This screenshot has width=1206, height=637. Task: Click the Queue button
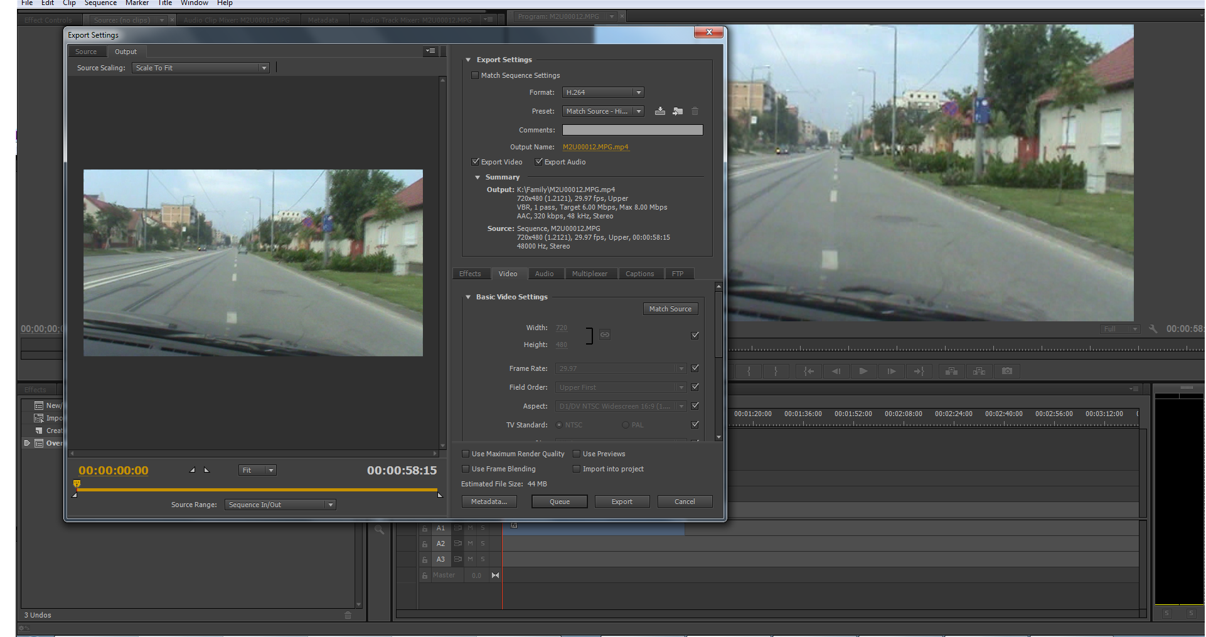[559, 501]
